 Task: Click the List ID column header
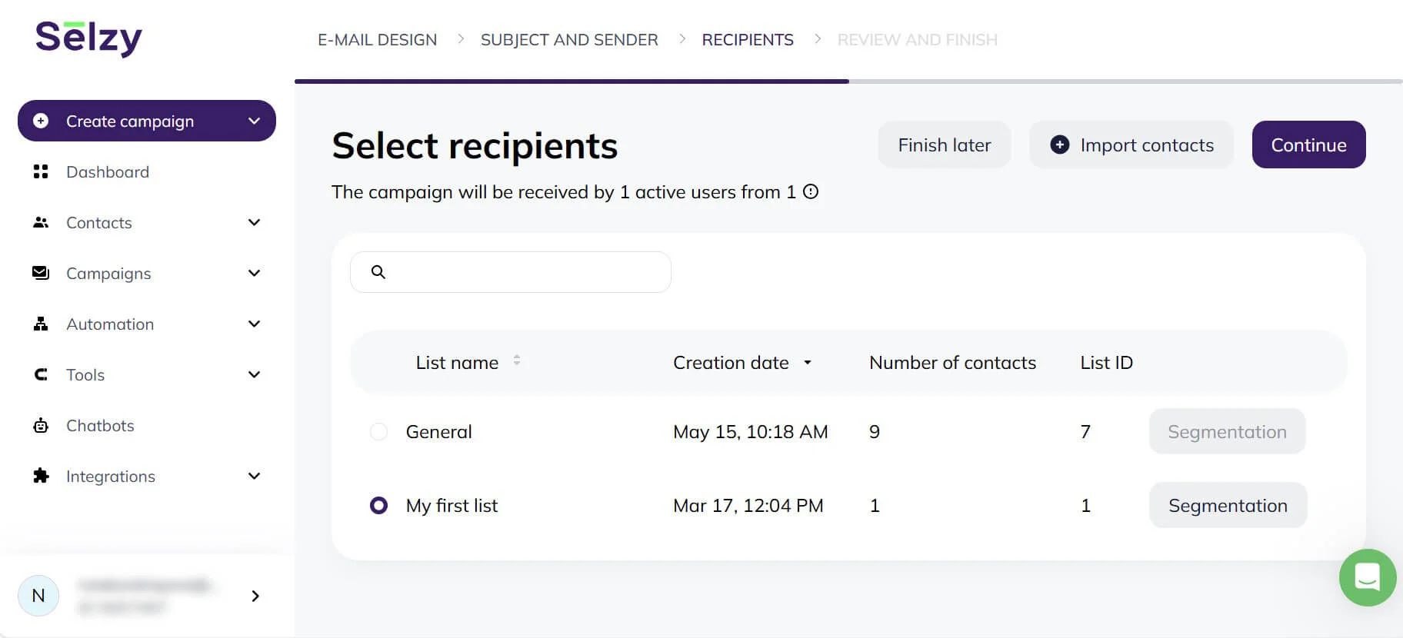pos(1106,363)
